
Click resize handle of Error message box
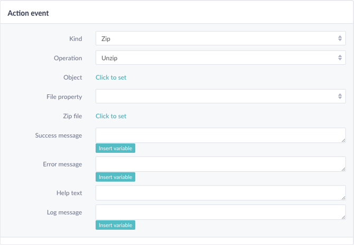click(x=343, y=169)
